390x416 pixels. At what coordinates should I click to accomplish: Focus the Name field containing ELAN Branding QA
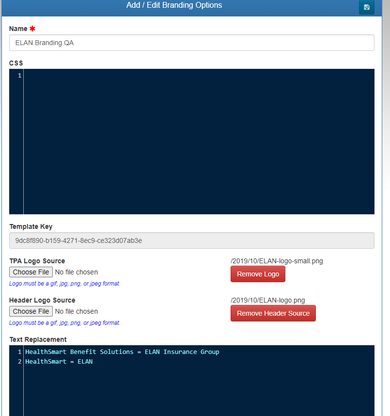(x=191, y=43)
